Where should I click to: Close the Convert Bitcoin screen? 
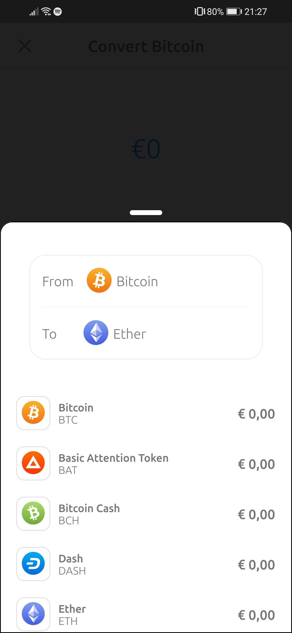[x=25, y=46]
